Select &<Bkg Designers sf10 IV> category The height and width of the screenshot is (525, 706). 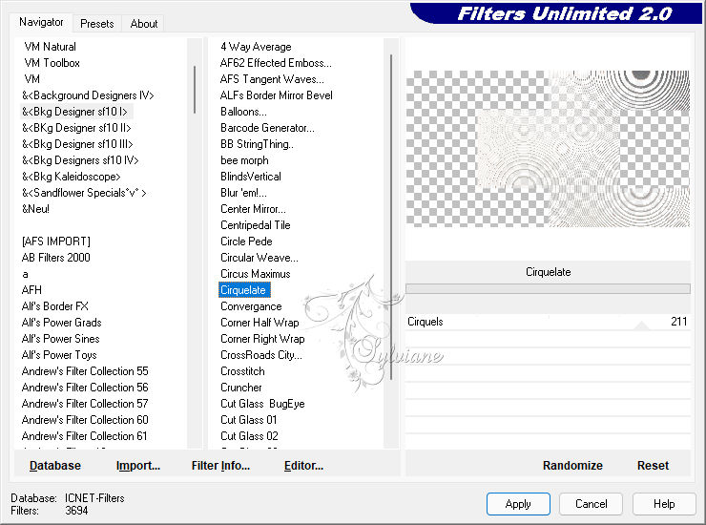(80, 160)
